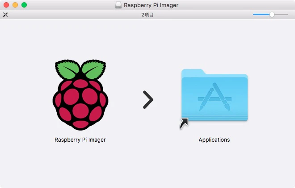Minimize the window with yellow button
295x188 pixels.
15,5
